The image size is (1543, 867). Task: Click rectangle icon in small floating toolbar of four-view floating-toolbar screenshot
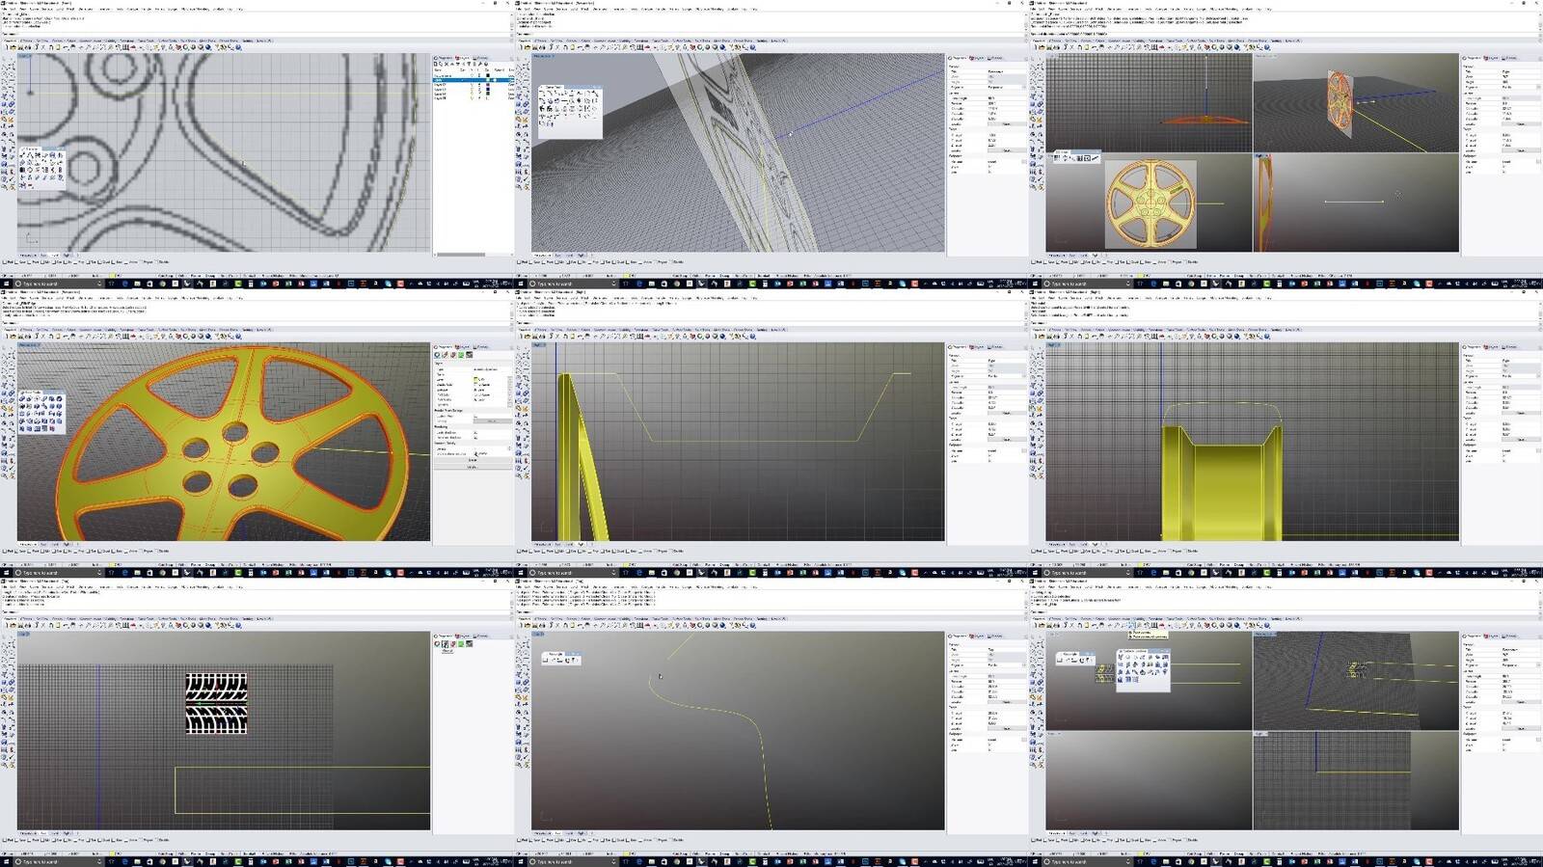pos(1060,661)
